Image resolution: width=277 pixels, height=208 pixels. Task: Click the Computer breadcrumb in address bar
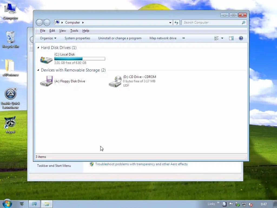72,22
